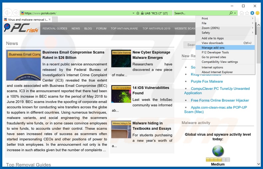This screenshot has height=169, width=263.
Task: Click the browser Back arrow button
Action: pyautogui.click(x=8, y=13)
